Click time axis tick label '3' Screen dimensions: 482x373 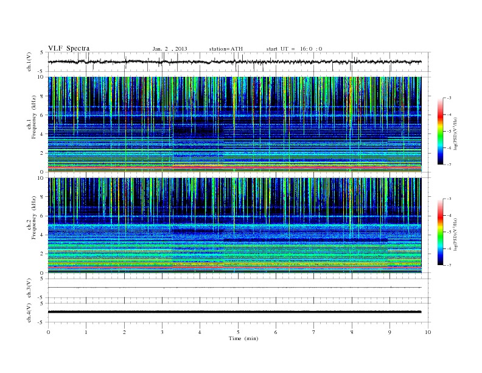tap(162, 332)
